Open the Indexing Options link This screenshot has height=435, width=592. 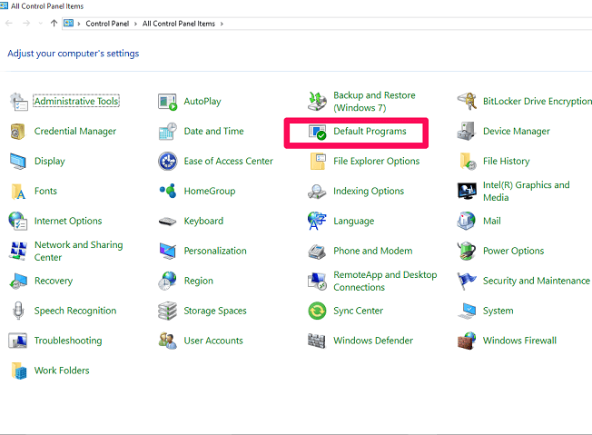click(x=369, y=191)
